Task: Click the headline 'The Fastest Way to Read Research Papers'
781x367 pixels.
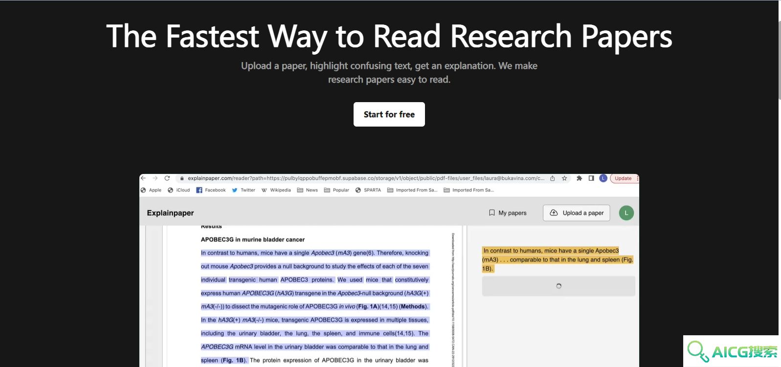Action: pyautogui.click(x=389, y=37)
